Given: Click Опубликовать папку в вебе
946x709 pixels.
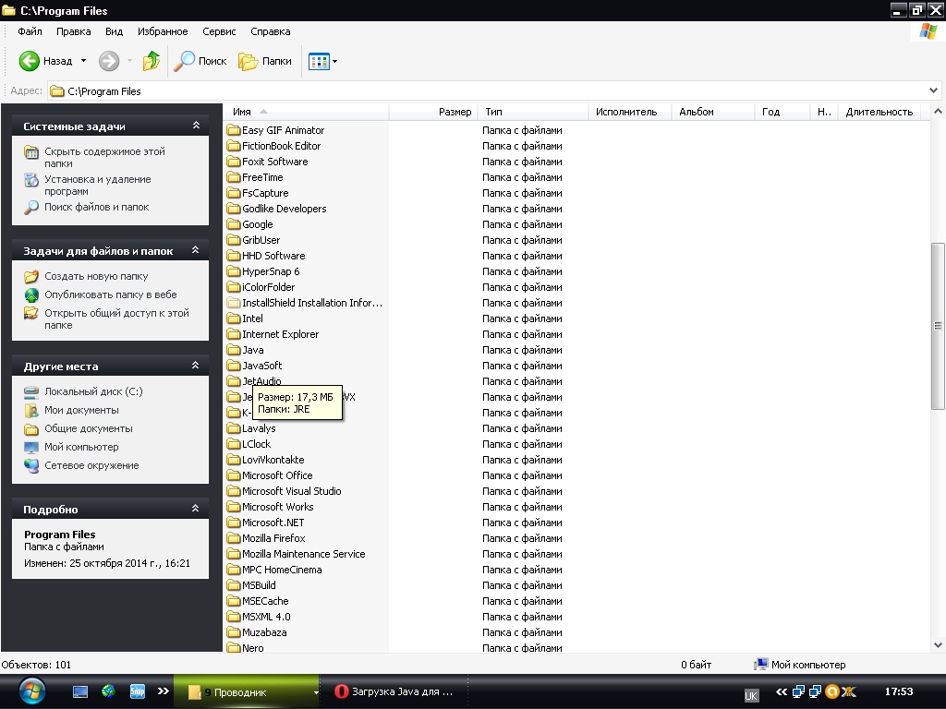Looking at the screenshot, I should (x=111, y=294).
